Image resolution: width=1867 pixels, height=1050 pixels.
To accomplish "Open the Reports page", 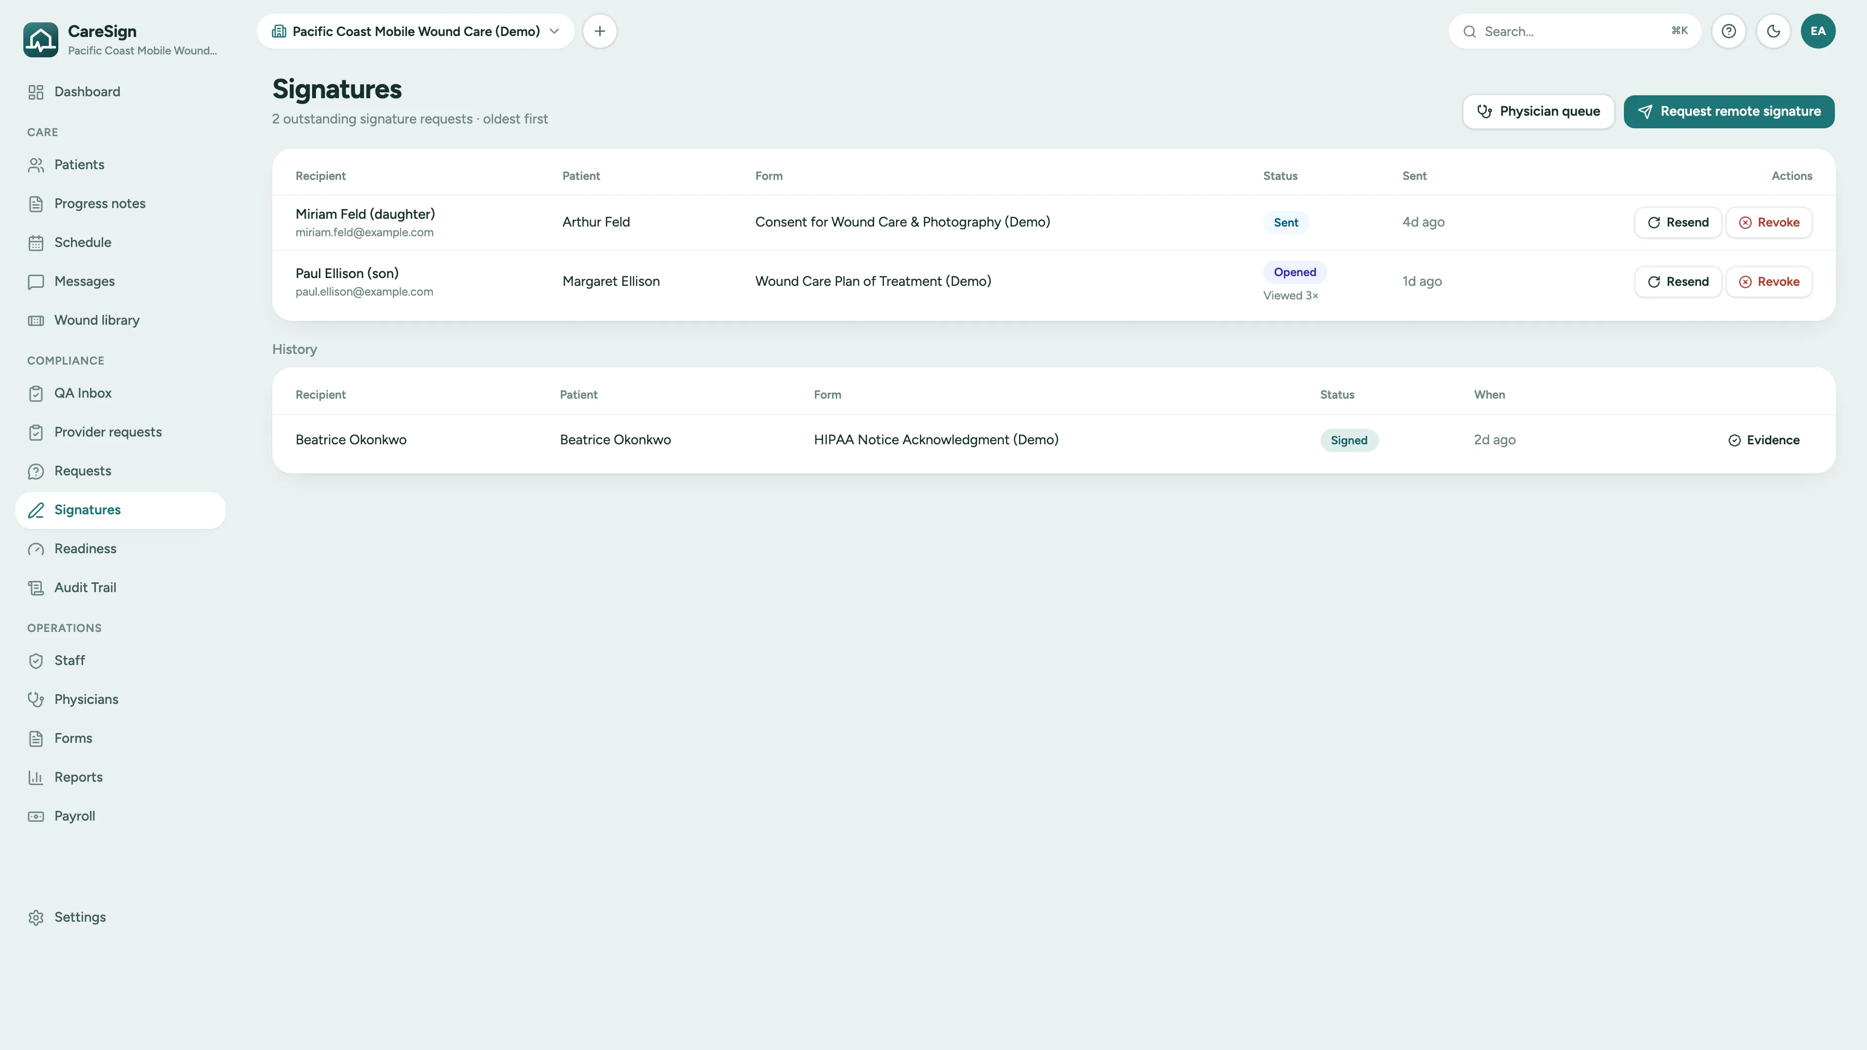I will click(x=120, y=778).
